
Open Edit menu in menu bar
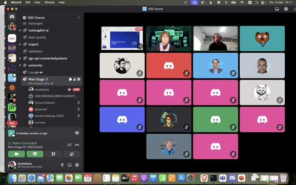[x=28, y=2]
